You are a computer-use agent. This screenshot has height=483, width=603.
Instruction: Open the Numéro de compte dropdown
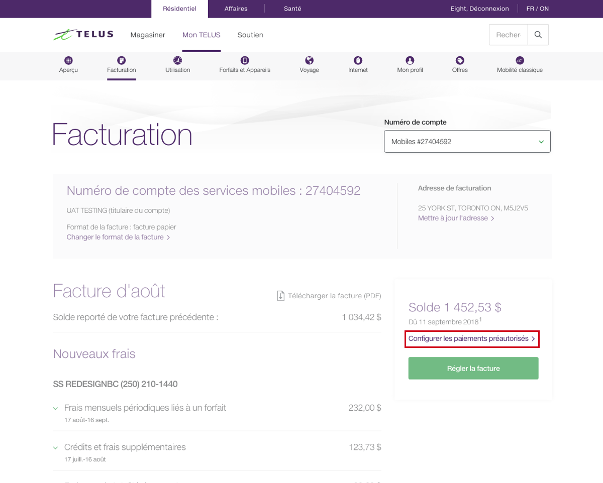[467, 142]
